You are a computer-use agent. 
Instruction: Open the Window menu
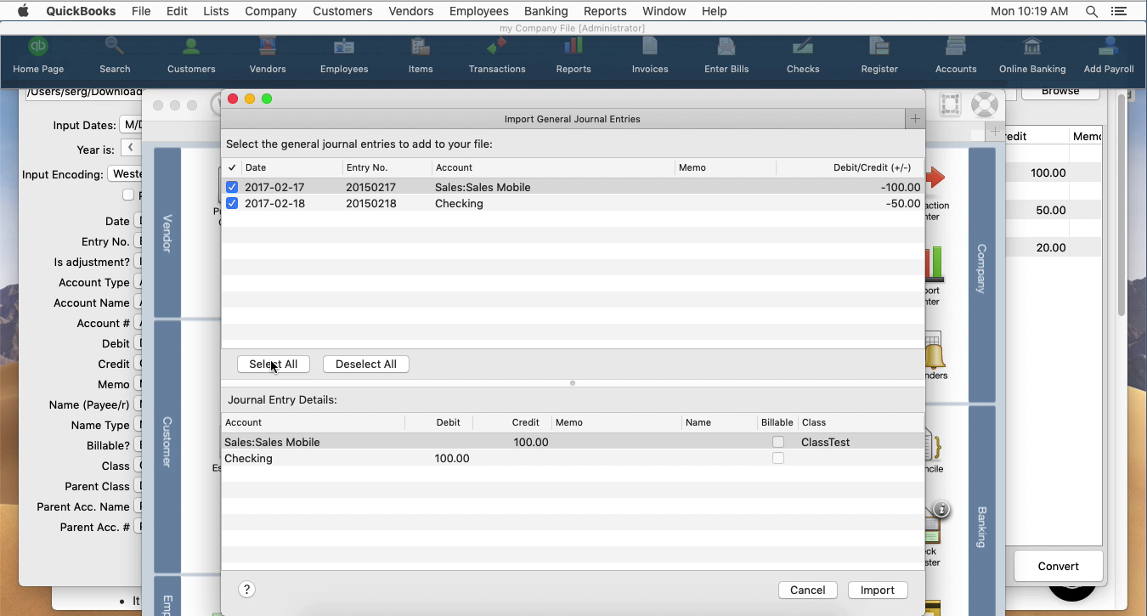664,11
